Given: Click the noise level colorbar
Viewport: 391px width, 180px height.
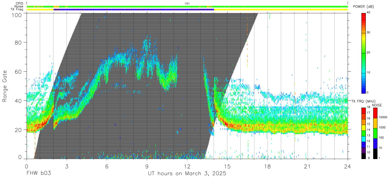Looking at the screenshot, I should [375, 133].
